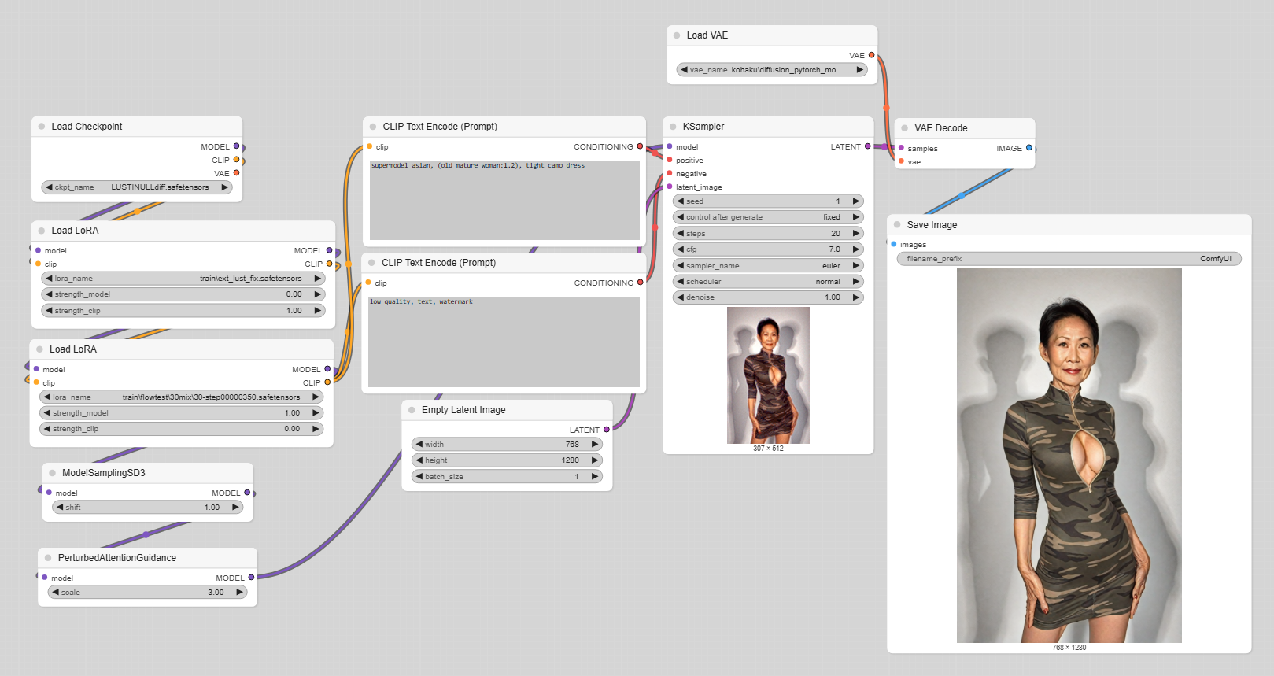The height and width of the screenshot is (676, 1274).
Task: Click the KSampler preview thumbnail image
Action: pos(768,375)
